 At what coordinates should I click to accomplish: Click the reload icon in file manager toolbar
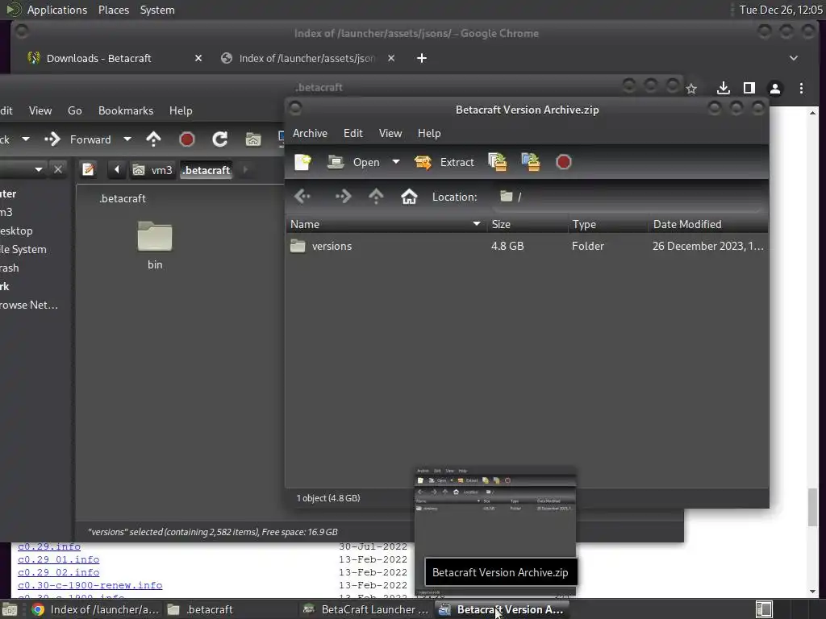tap(219, 139)
